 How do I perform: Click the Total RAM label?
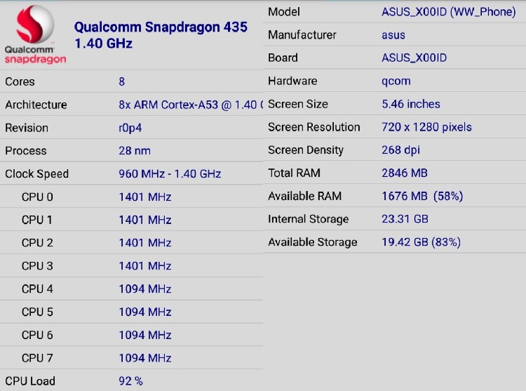point(294,173)
